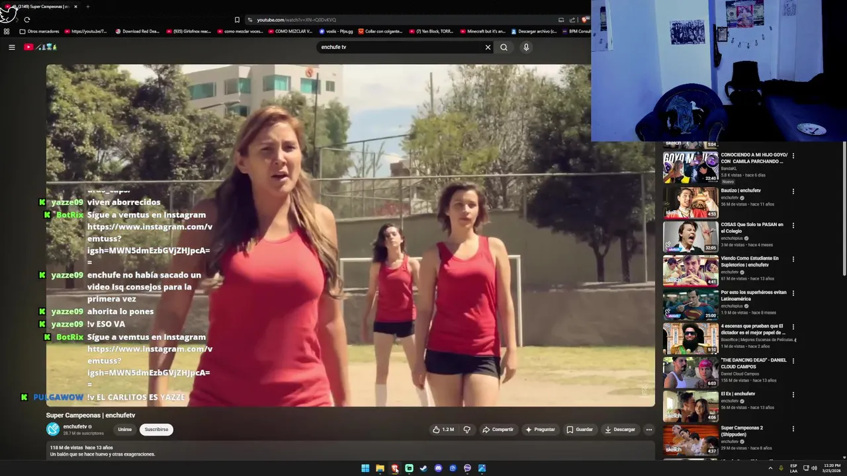Open options menu for Bautizo video
This screenshot has width=847, height=476.
pyautogui.click(x=793, y=192)
